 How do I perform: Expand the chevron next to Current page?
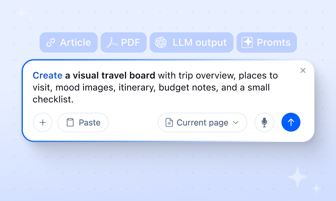click(236, 122)
